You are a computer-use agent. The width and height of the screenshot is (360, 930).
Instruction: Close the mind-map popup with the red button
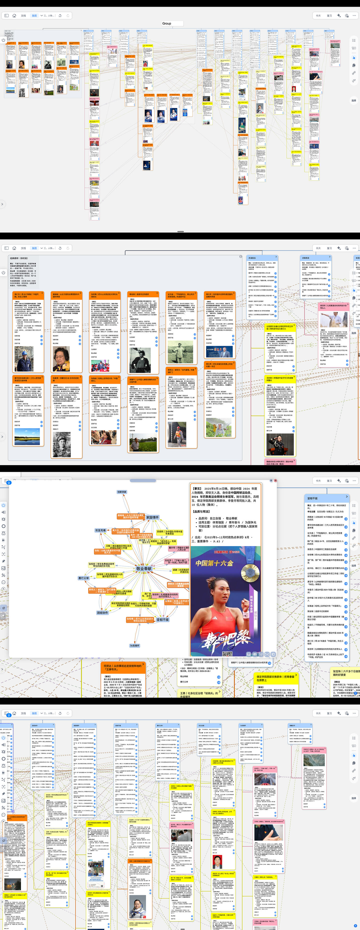(x=275, y=481)
